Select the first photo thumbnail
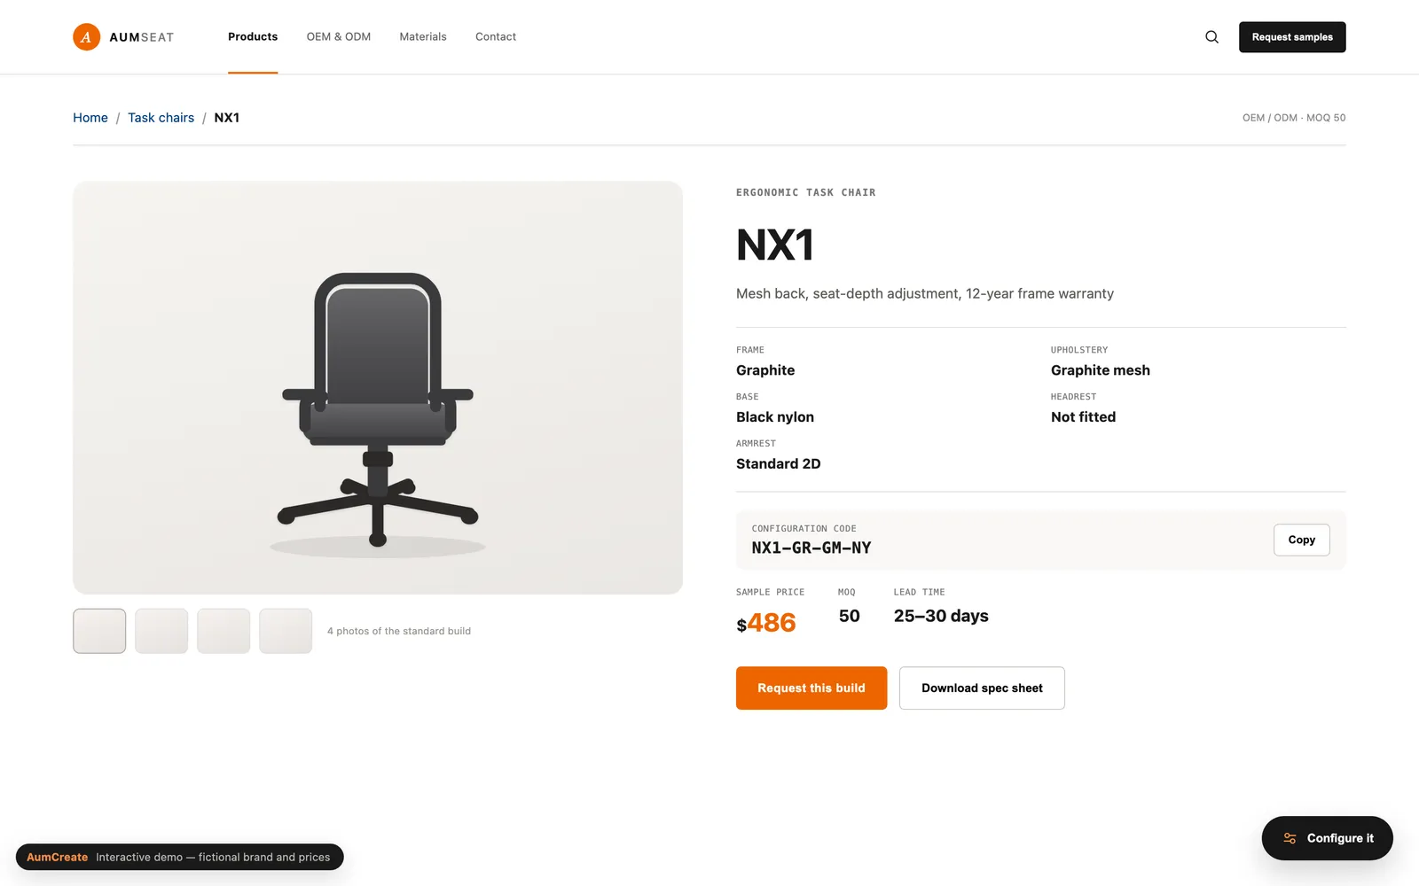The width and height of the screenshot is (1419, 886). click(99, 631)
